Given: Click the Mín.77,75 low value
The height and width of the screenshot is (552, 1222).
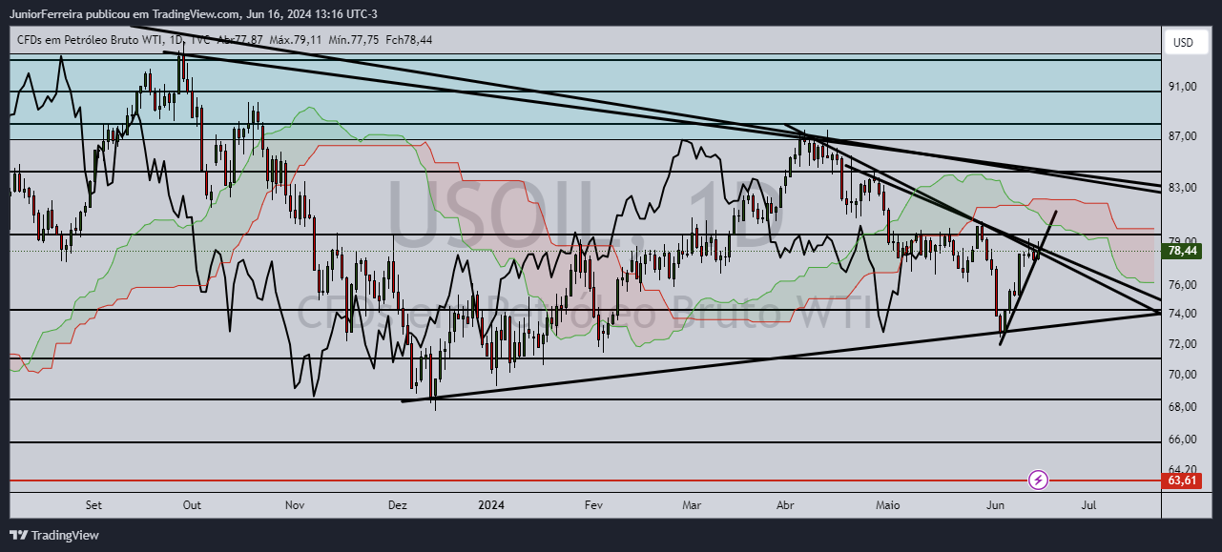Looking at the screenshot, I should click(x=353, y=40).
